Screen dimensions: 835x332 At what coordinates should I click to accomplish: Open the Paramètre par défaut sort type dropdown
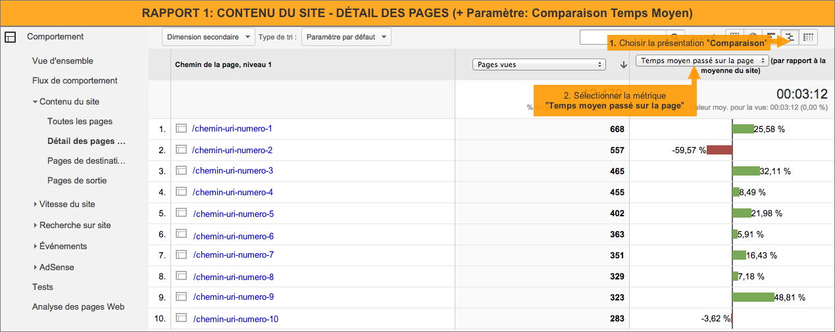click(x=346, y=37)
